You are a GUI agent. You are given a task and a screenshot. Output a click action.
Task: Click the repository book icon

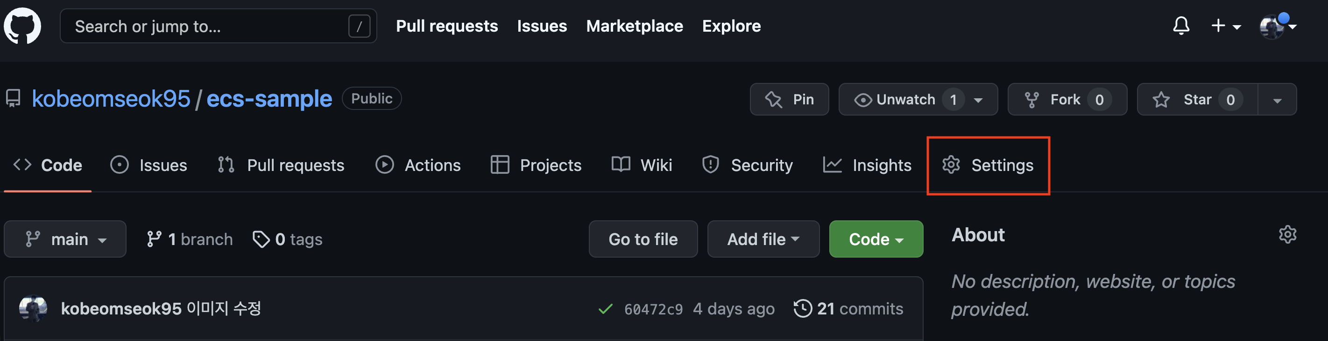13,98
